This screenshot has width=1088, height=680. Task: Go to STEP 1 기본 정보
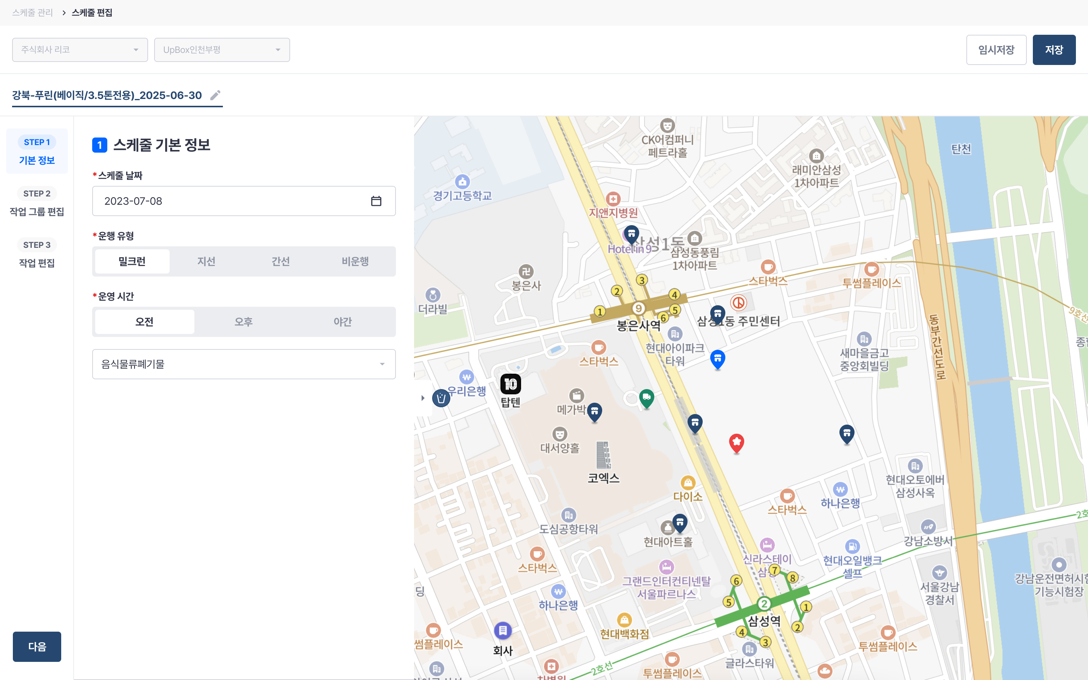(37, 151)
